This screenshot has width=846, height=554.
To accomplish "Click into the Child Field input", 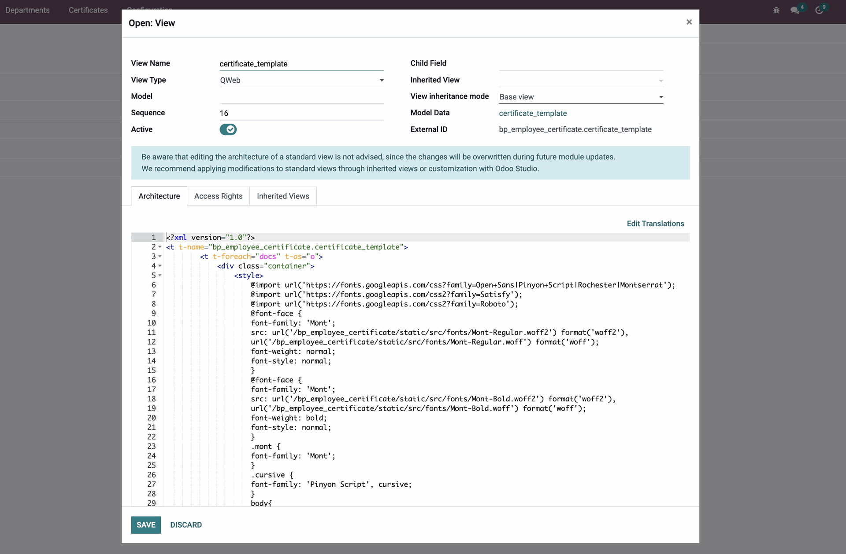I will [581, 64].
